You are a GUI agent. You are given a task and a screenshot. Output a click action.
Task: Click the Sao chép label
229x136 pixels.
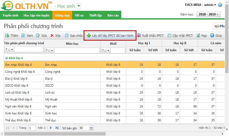tap(76, 35)
